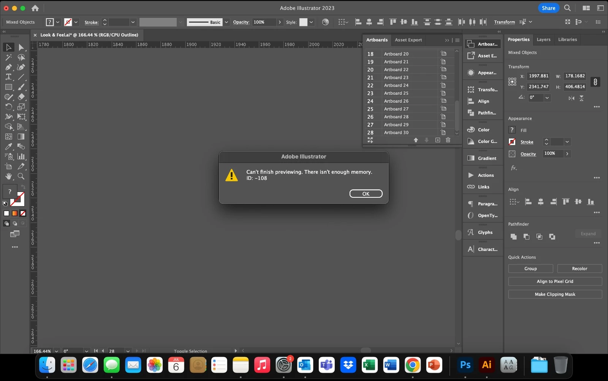The height and width of the screenshot is (381, 608).
Task: Open artboard navigation dropdown in status bar
Action: [x=128, y=351]
